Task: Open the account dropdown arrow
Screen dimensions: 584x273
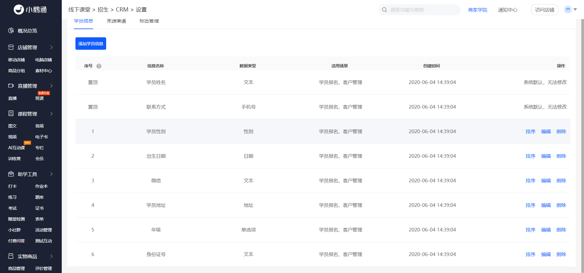Action: tap(575, 9)
